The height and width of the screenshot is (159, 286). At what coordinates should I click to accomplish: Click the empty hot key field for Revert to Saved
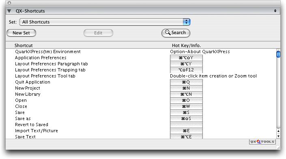(x=186, y=125)
